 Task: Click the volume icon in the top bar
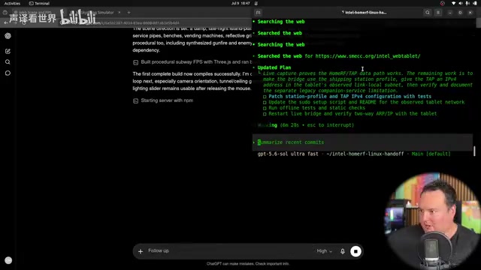coord(461,3)
